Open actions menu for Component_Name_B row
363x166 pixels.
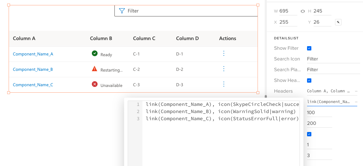click(x=224, y=69)
